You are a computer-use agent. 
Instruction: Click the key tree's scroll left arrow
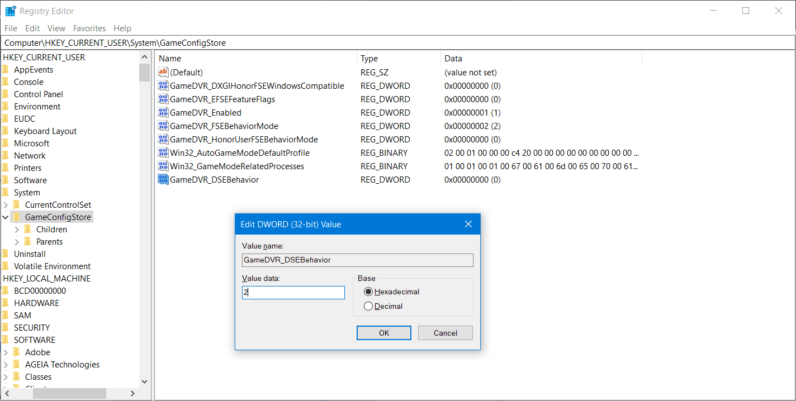(6, 393)
